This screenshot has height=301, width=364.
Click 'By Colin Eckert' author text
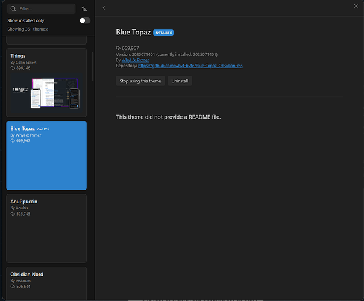[24, 63]
